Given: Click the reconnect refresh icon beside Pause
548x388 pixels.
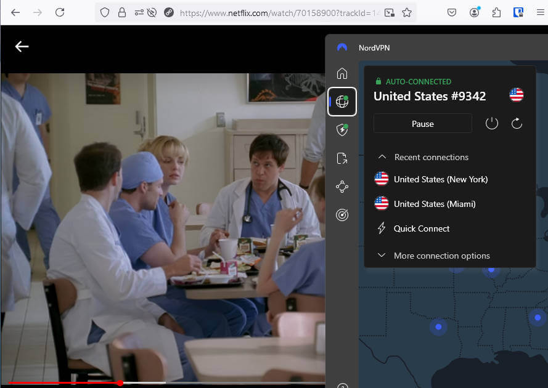Looking at the screenshot, I should click(517, 124).
